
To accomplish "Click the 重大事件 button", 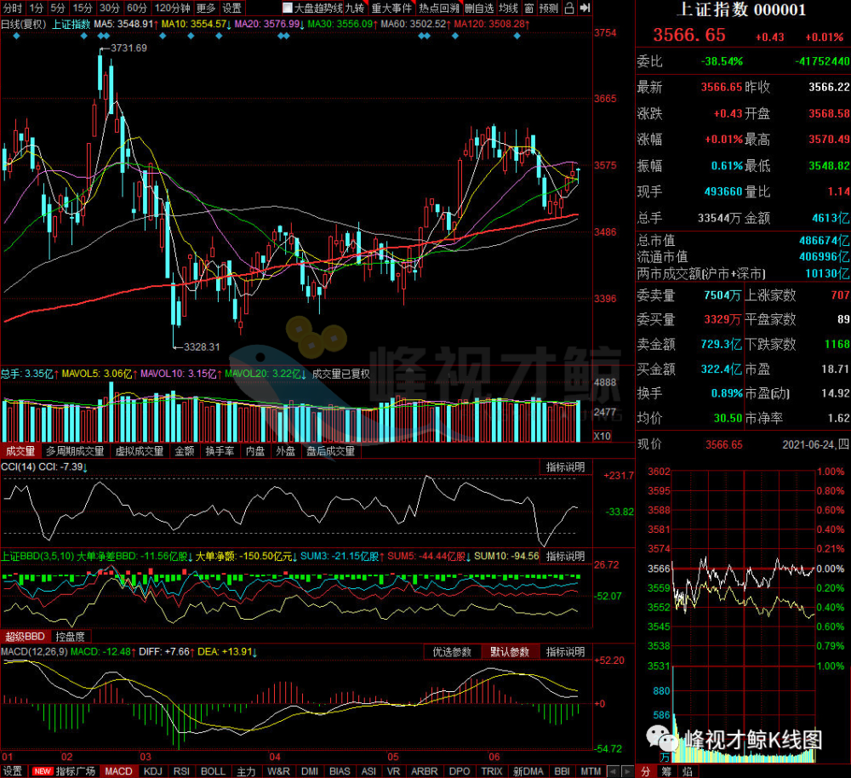I will 391,9.
